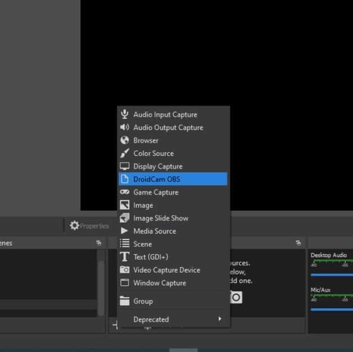Click the Desktop Audio label
The width and height of the screenshot is (353, 352).
pyautogui.click(x=328, y=255)
